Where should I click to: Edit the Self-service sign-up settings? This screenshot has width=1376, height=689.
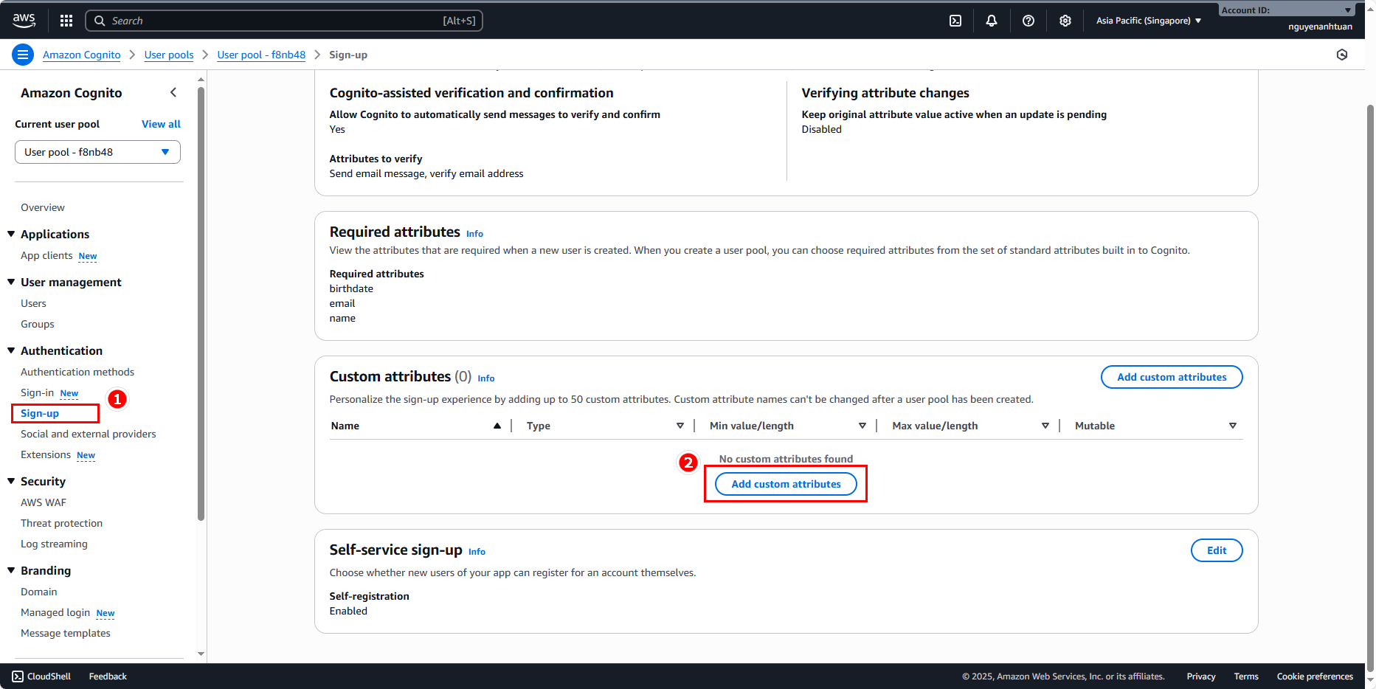coord(1216,550)
